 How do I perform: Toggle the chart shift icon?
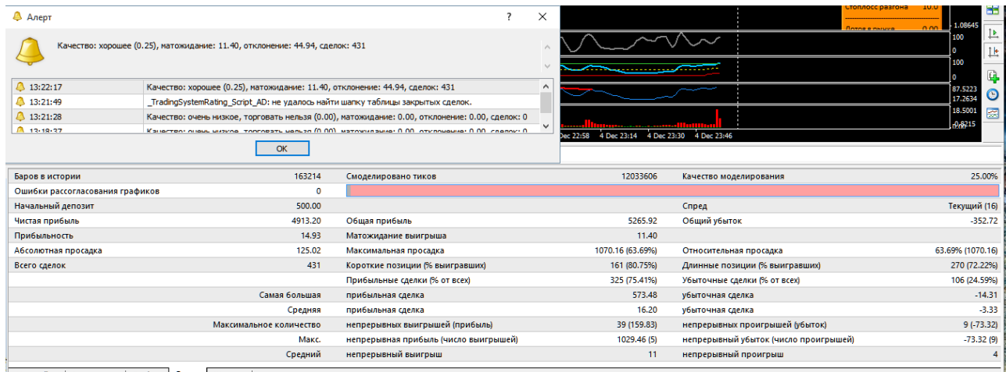click(993, 52)
